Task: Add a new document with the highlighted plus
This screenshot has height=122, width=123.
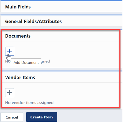Action: (x=9, y=51)
